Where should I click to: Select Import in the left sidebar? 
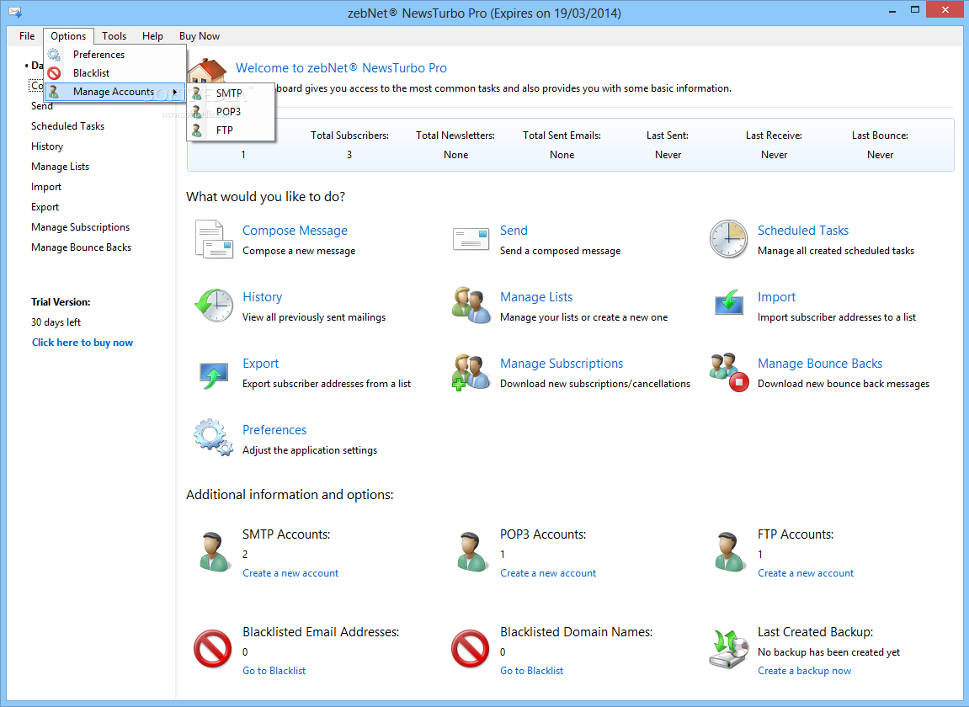pyautogui.click(x=46, y=187)
